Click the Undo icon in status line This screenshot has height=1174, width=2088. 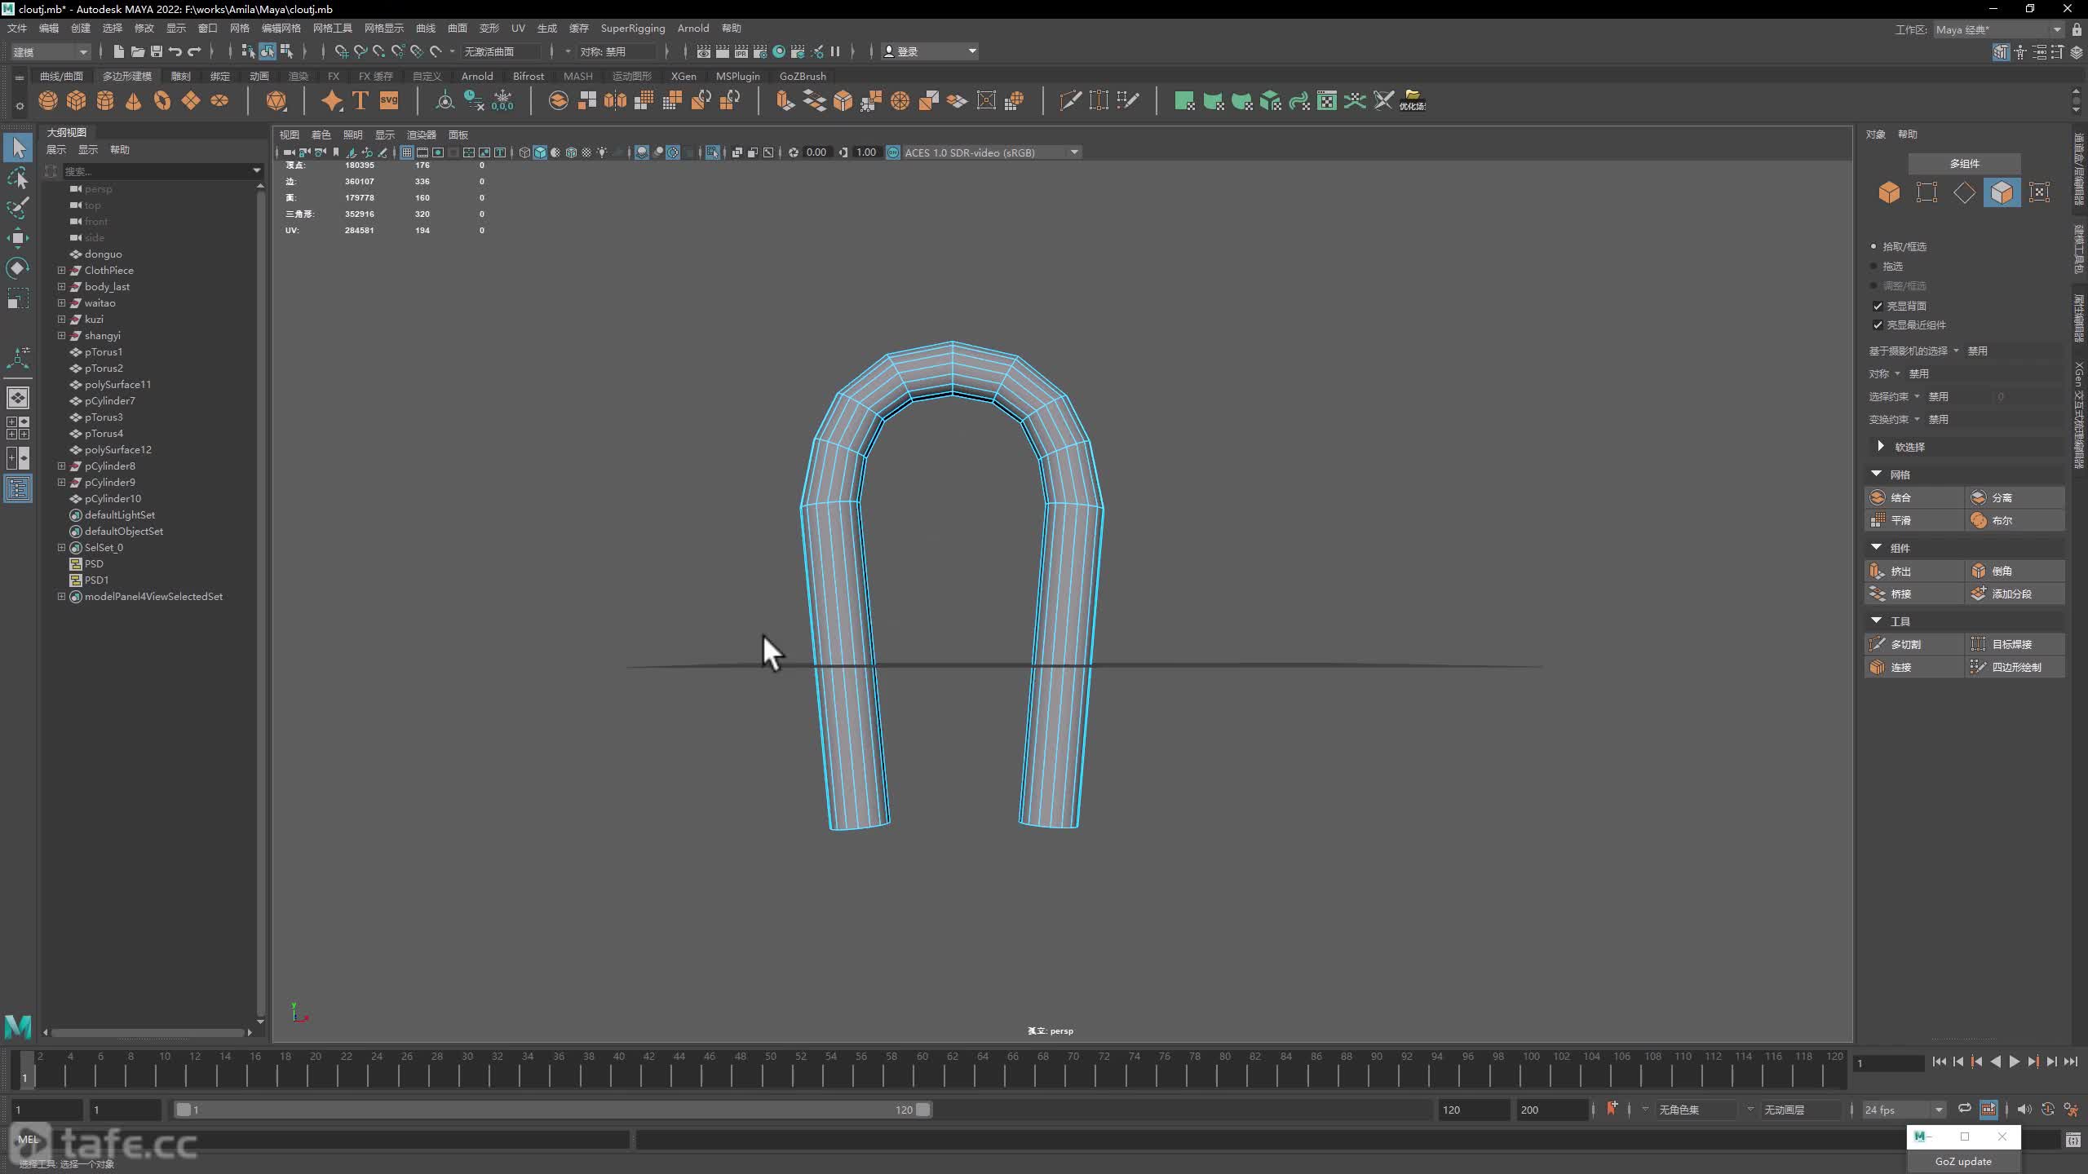pyautogui.click(x=175, y=51)
